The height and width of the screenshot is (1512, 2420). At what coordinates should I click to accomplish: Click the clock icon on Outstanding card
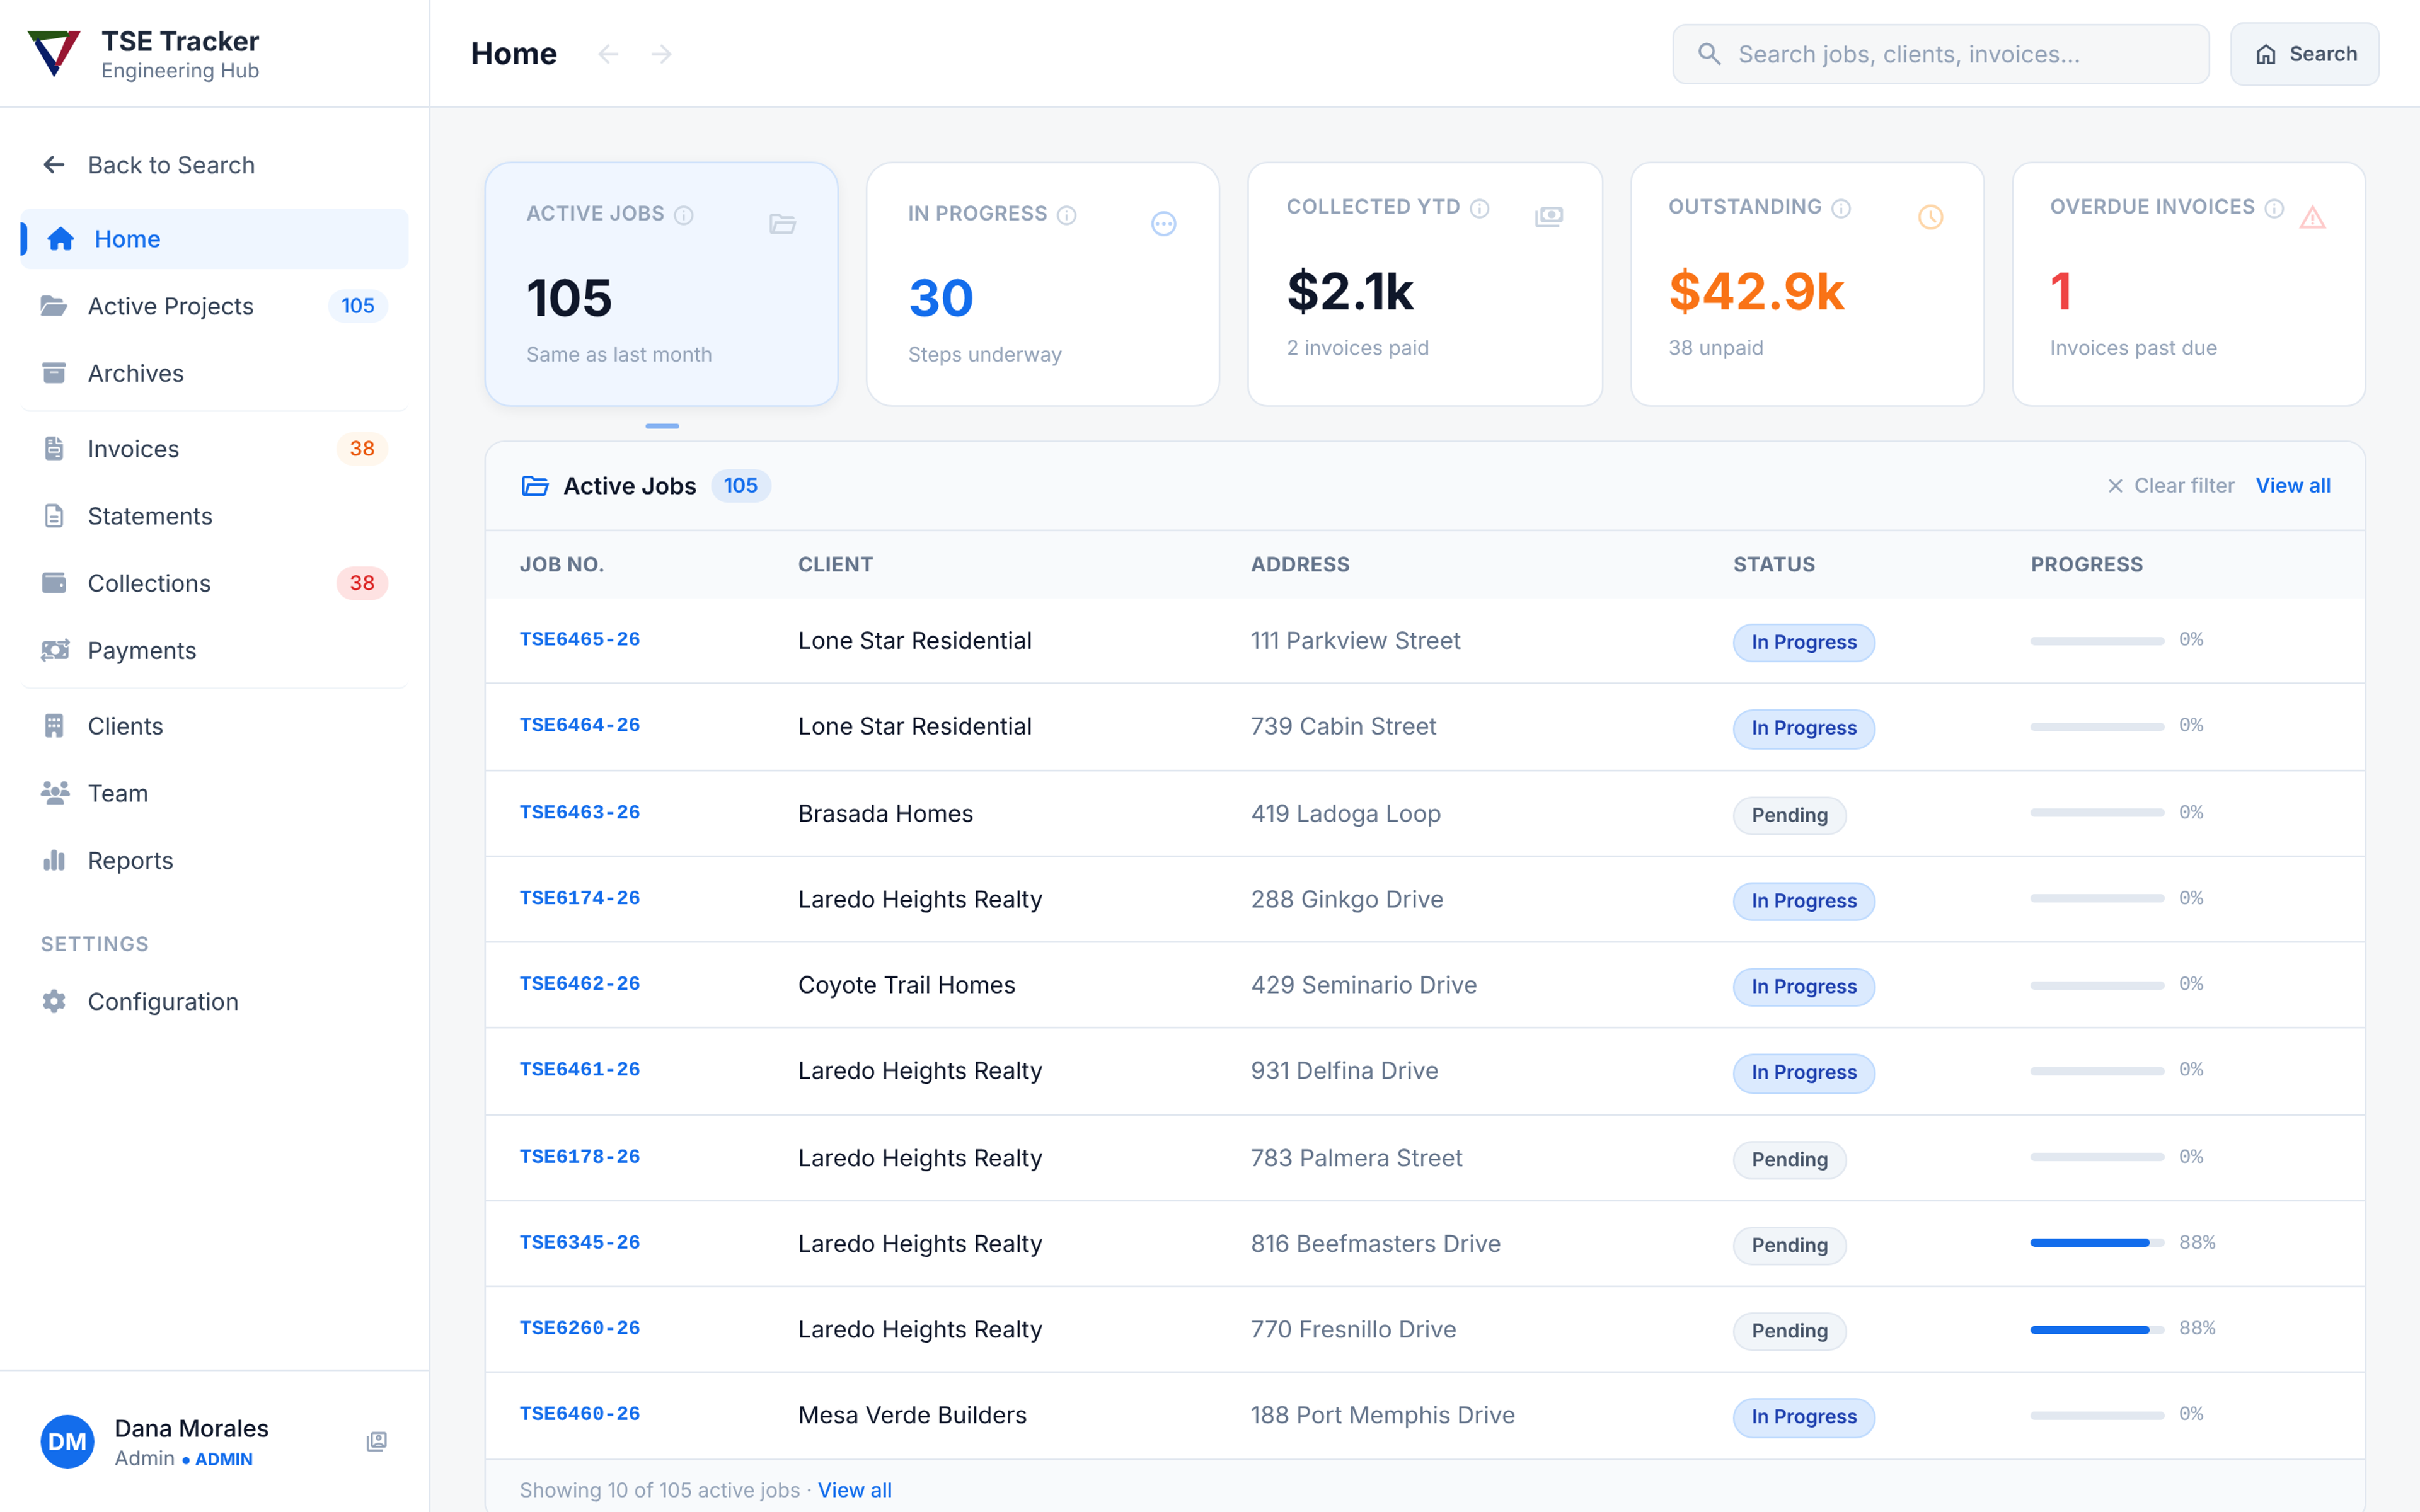pos(1930,217)
